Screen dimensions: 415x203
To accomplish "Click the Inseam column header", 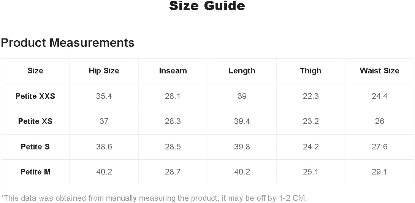I will [173, 71].
